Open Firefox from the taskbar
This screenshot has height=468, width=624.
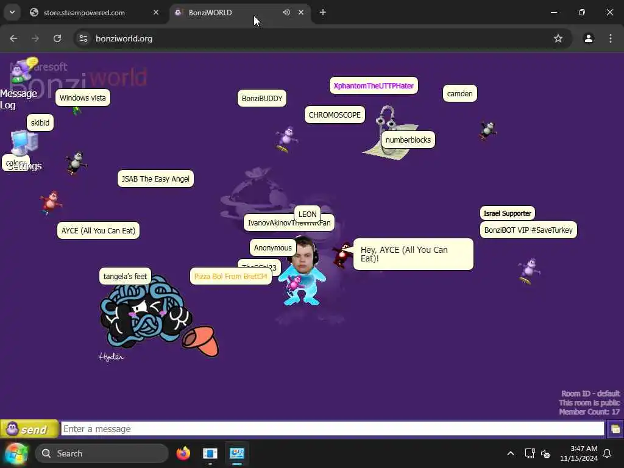click(x=183, y=453)
